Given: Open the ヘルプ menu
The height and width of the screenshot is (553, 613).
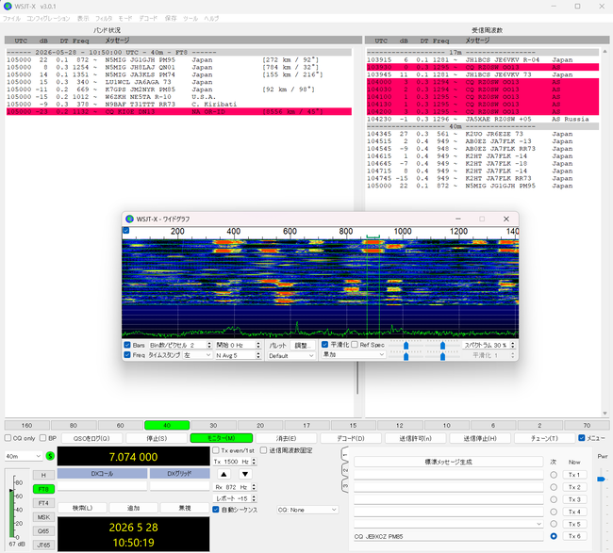Looking at the screenshot, I should tap(211, 18).
